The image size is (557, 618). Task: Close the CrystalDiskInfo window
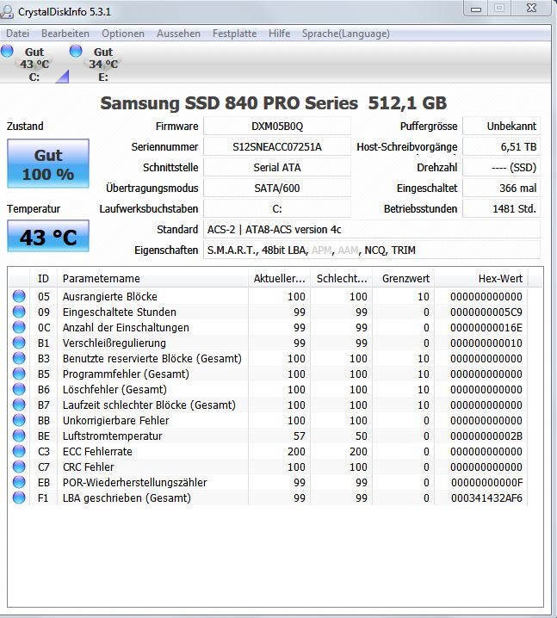531,8
